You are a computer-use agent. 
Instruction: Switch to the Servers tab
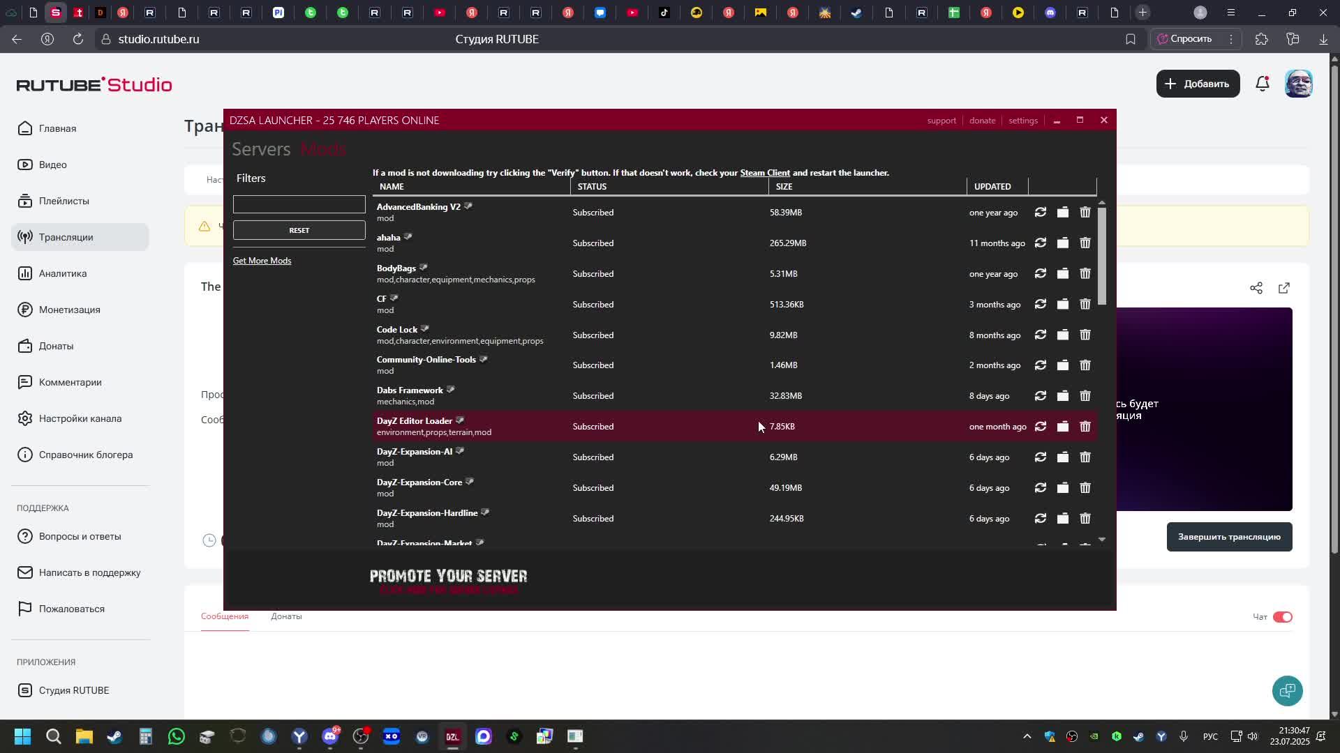[x=261, y=149]
